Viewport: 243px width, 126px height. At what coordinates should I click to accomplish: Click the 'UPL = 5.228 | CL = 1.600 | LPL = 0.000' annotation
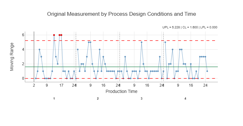coord(190,27)
